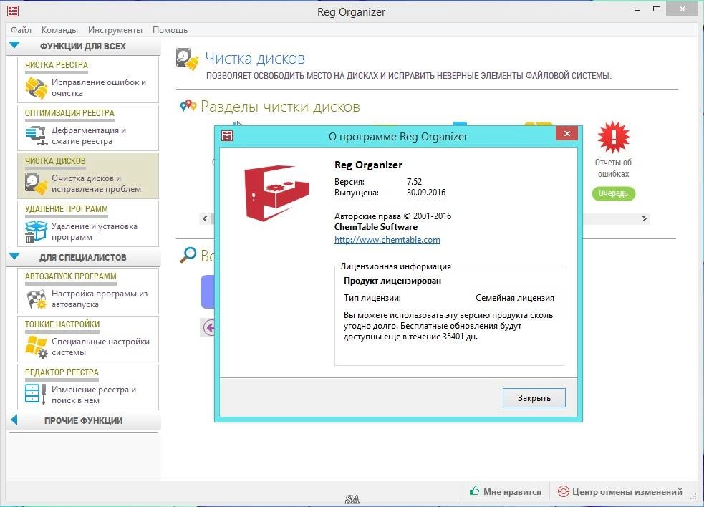This screenshot has height=507, width=704.
Task: Expand the ПРОЧИЕ ФУНКЦИИ section
Action: [x=14, y=420]
